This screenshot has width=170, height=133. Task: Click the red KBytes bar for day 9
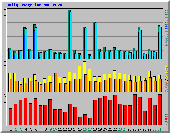[x=50, y=112]
